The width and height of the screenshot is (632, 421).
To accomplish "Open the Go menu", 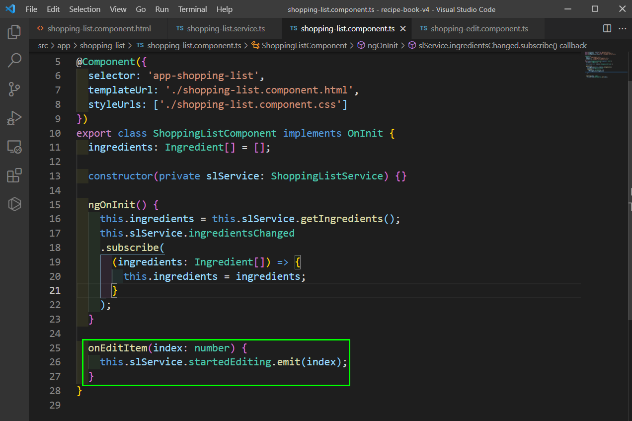I will point(141,9).
